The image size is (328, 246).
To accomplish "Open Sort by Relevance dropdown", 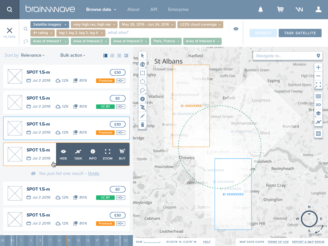I will tap(33, 55).
